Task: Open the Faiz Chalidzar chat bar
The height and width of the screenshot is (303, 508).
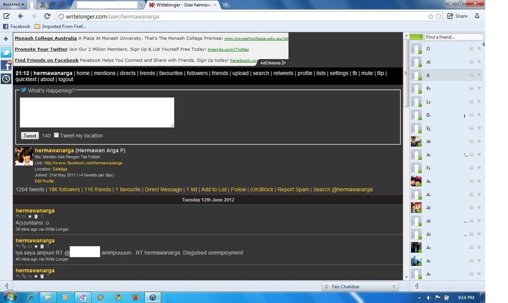Action: point(360,286)
